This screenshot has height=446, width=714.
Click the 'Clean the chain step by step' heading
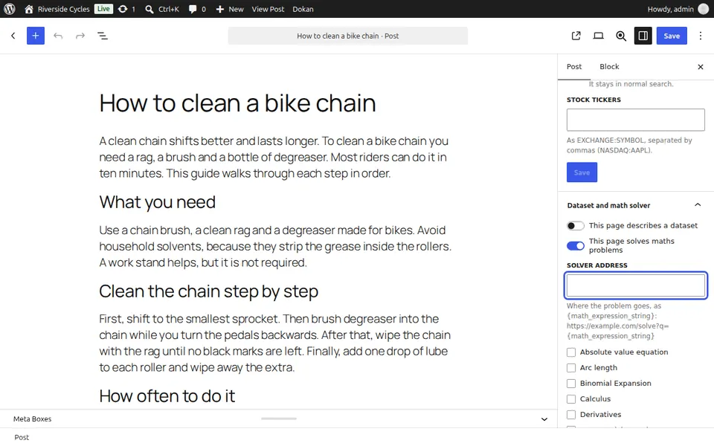pyautogui.click(x=208, y=291)
